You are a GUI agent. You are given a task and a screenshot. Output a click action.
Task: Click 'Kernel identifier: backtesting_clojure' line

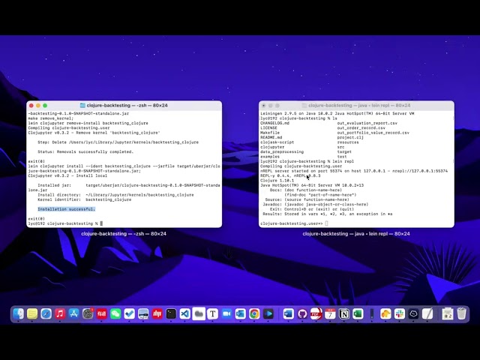coord(85,199)
